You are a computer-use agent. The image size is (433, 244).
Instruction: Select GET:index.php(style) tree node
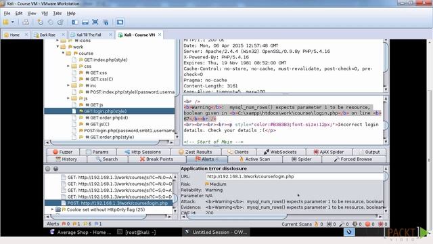coord(106,60)
